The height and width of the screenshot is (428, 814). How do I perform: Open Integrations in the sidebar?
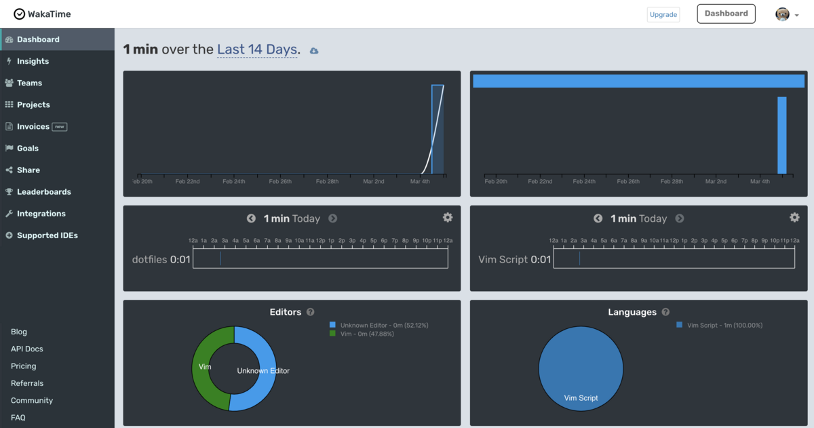point(58,213)
